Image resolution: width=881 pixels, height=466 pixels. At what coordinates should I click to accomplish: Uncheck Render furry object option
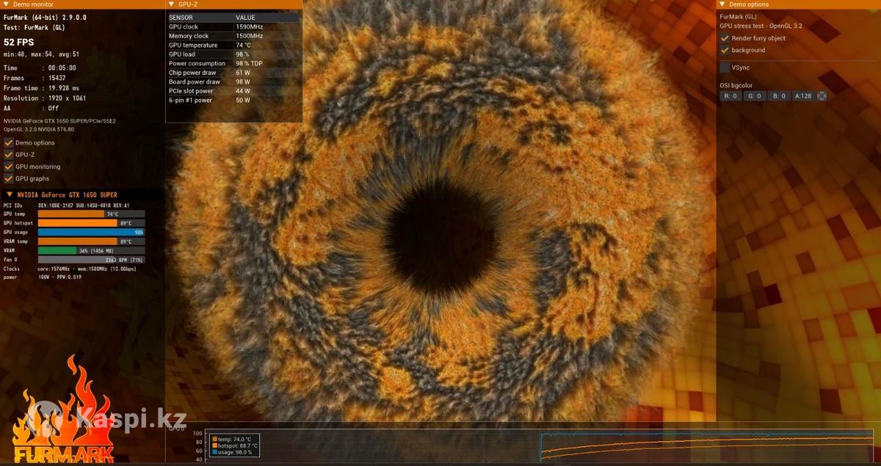tap(725, 38)
